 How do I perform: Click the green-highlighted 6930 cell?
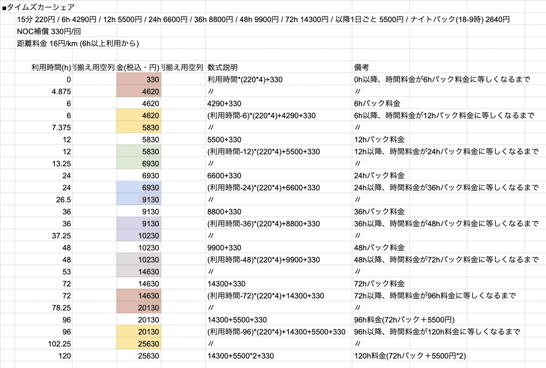[x=139, y=163]
